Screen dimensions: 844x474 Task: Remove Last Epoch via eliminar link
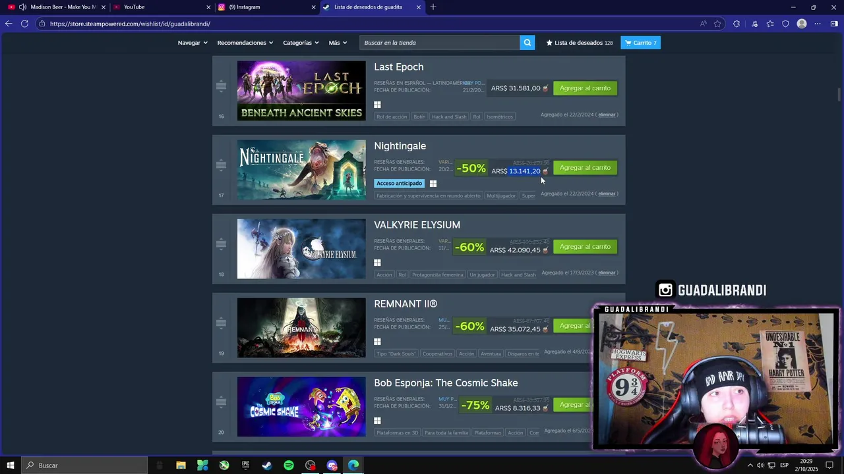coord(607,115)
